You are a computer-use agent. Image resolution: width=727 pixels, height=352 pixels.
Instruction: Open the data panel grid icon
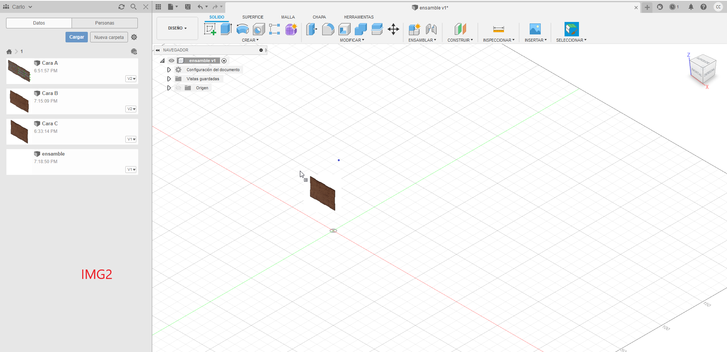click(158, 7)
